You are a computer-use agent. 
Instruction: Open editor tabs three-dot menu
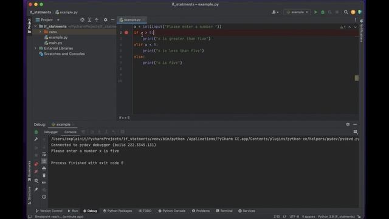coord(355,20)
